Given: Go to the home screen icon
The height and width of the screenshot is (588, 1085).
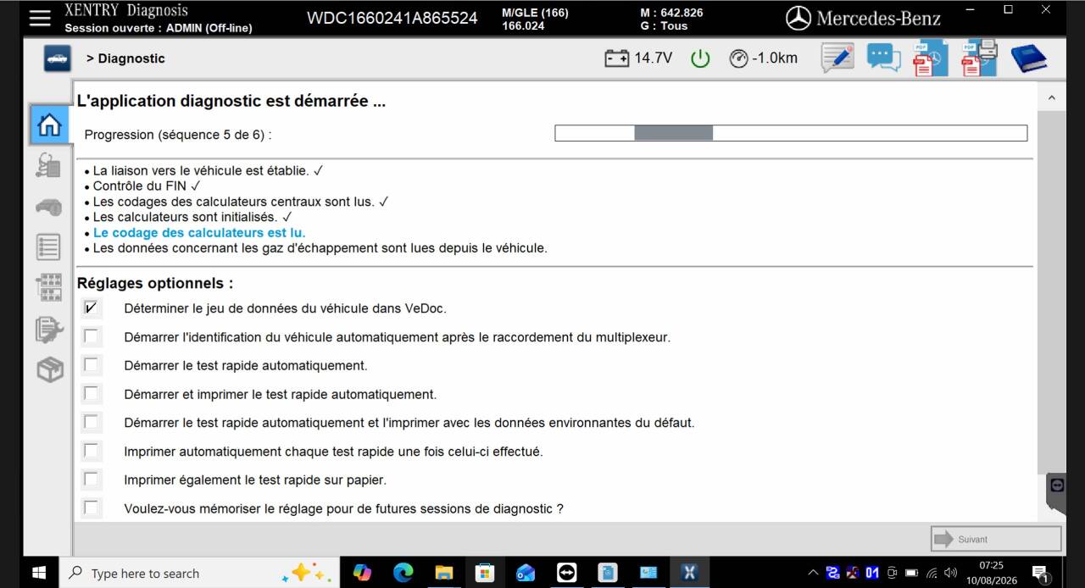Looking at the screenshot, I should pos(50,125).
